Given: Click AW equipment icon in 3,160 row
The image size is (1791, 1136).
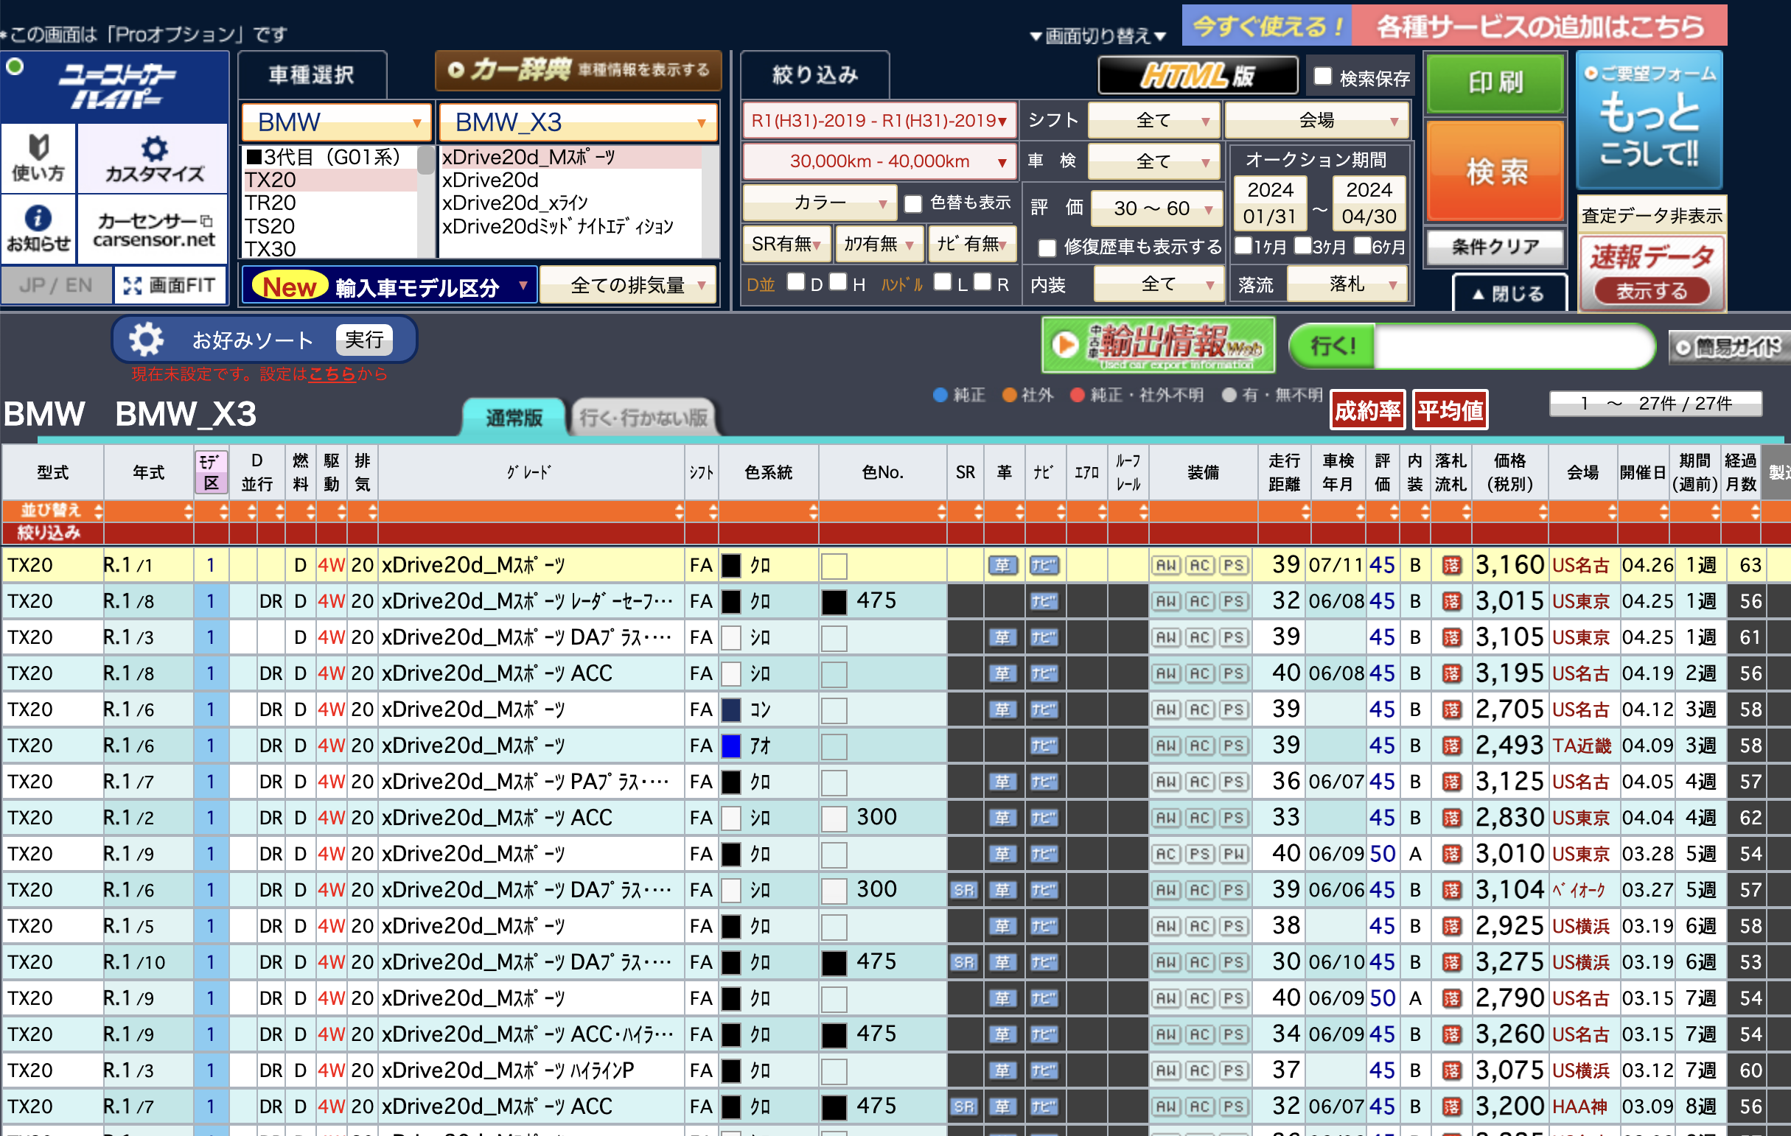Looking at the screenshot, I should coord(1165,565).
